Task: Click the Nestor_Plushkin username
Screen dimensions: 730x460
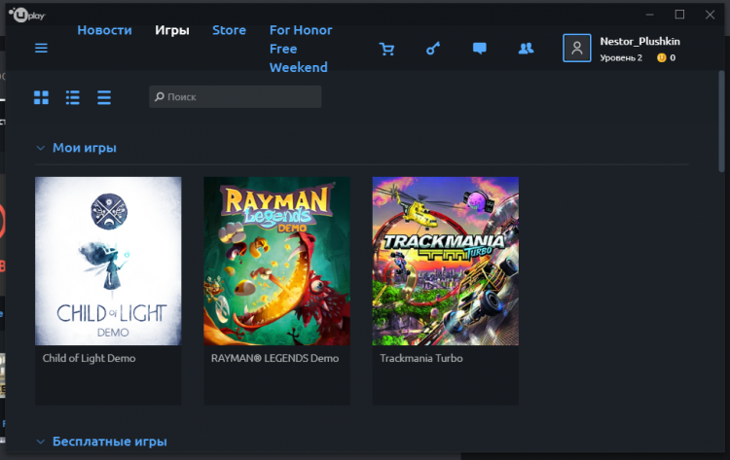Action: (x=639, y=42)
